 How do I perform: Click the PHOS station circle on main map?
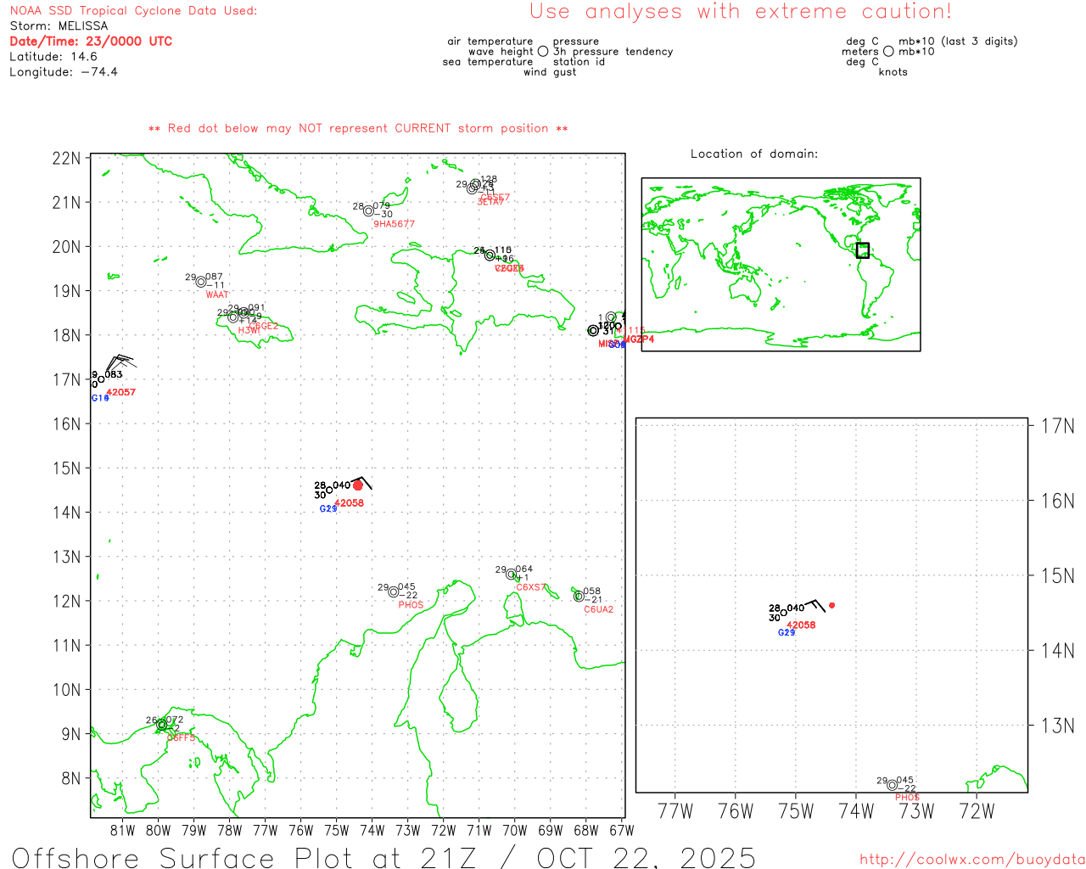[393, 592]
